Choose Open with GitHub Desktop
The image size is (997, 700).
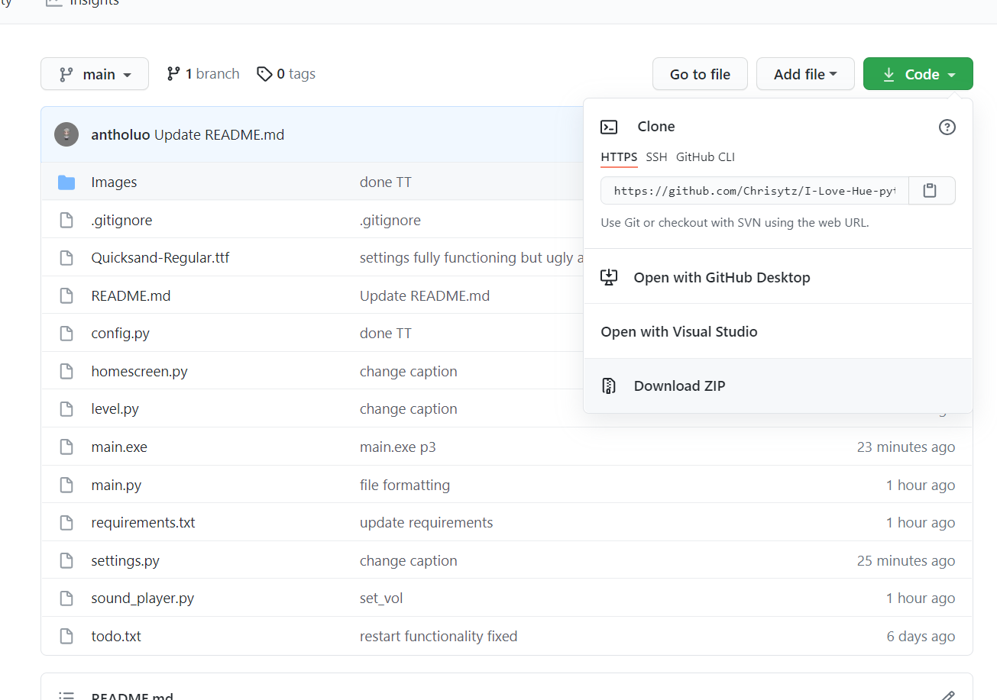[778, 277]
